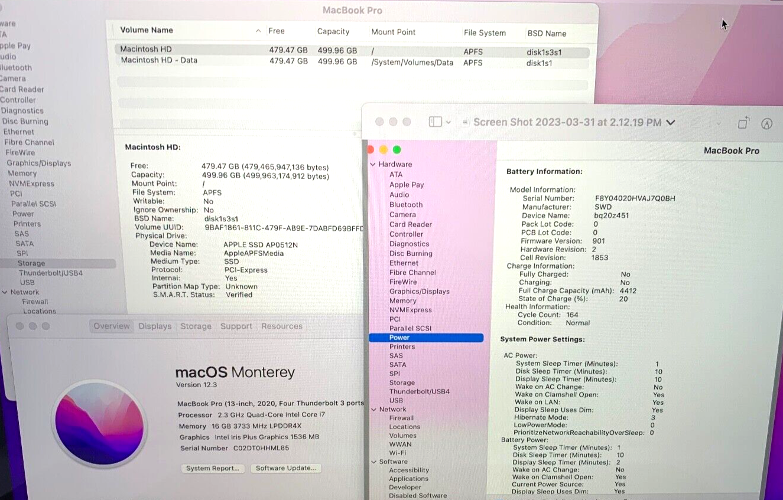Select NVMExpress in System Information sidebar
The width and height of the screenshot is (783, 500).
click(x=31, y=184)
